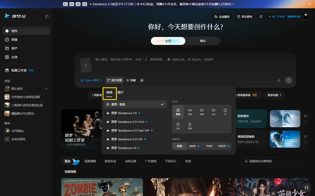Click the 流量高的点赞高的 search field
Screen dimensions: 315x196
pyautogui.click(x=275, y=161)
